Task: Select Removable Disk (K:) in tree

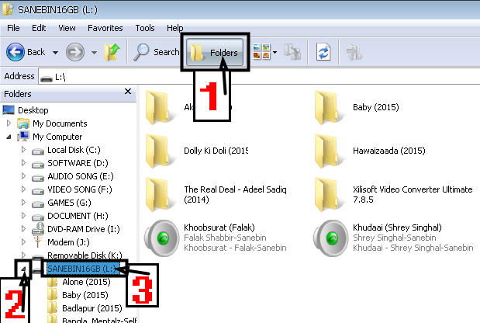Action: click(85, 255)
